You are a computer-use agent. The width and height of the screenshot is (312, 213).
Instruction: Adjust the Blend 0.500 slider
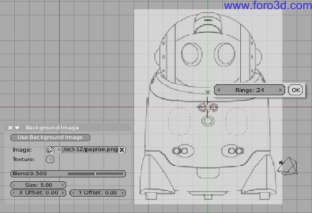(x=68, y=174)
